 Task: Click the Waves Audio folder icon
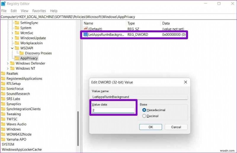point(3,124)
